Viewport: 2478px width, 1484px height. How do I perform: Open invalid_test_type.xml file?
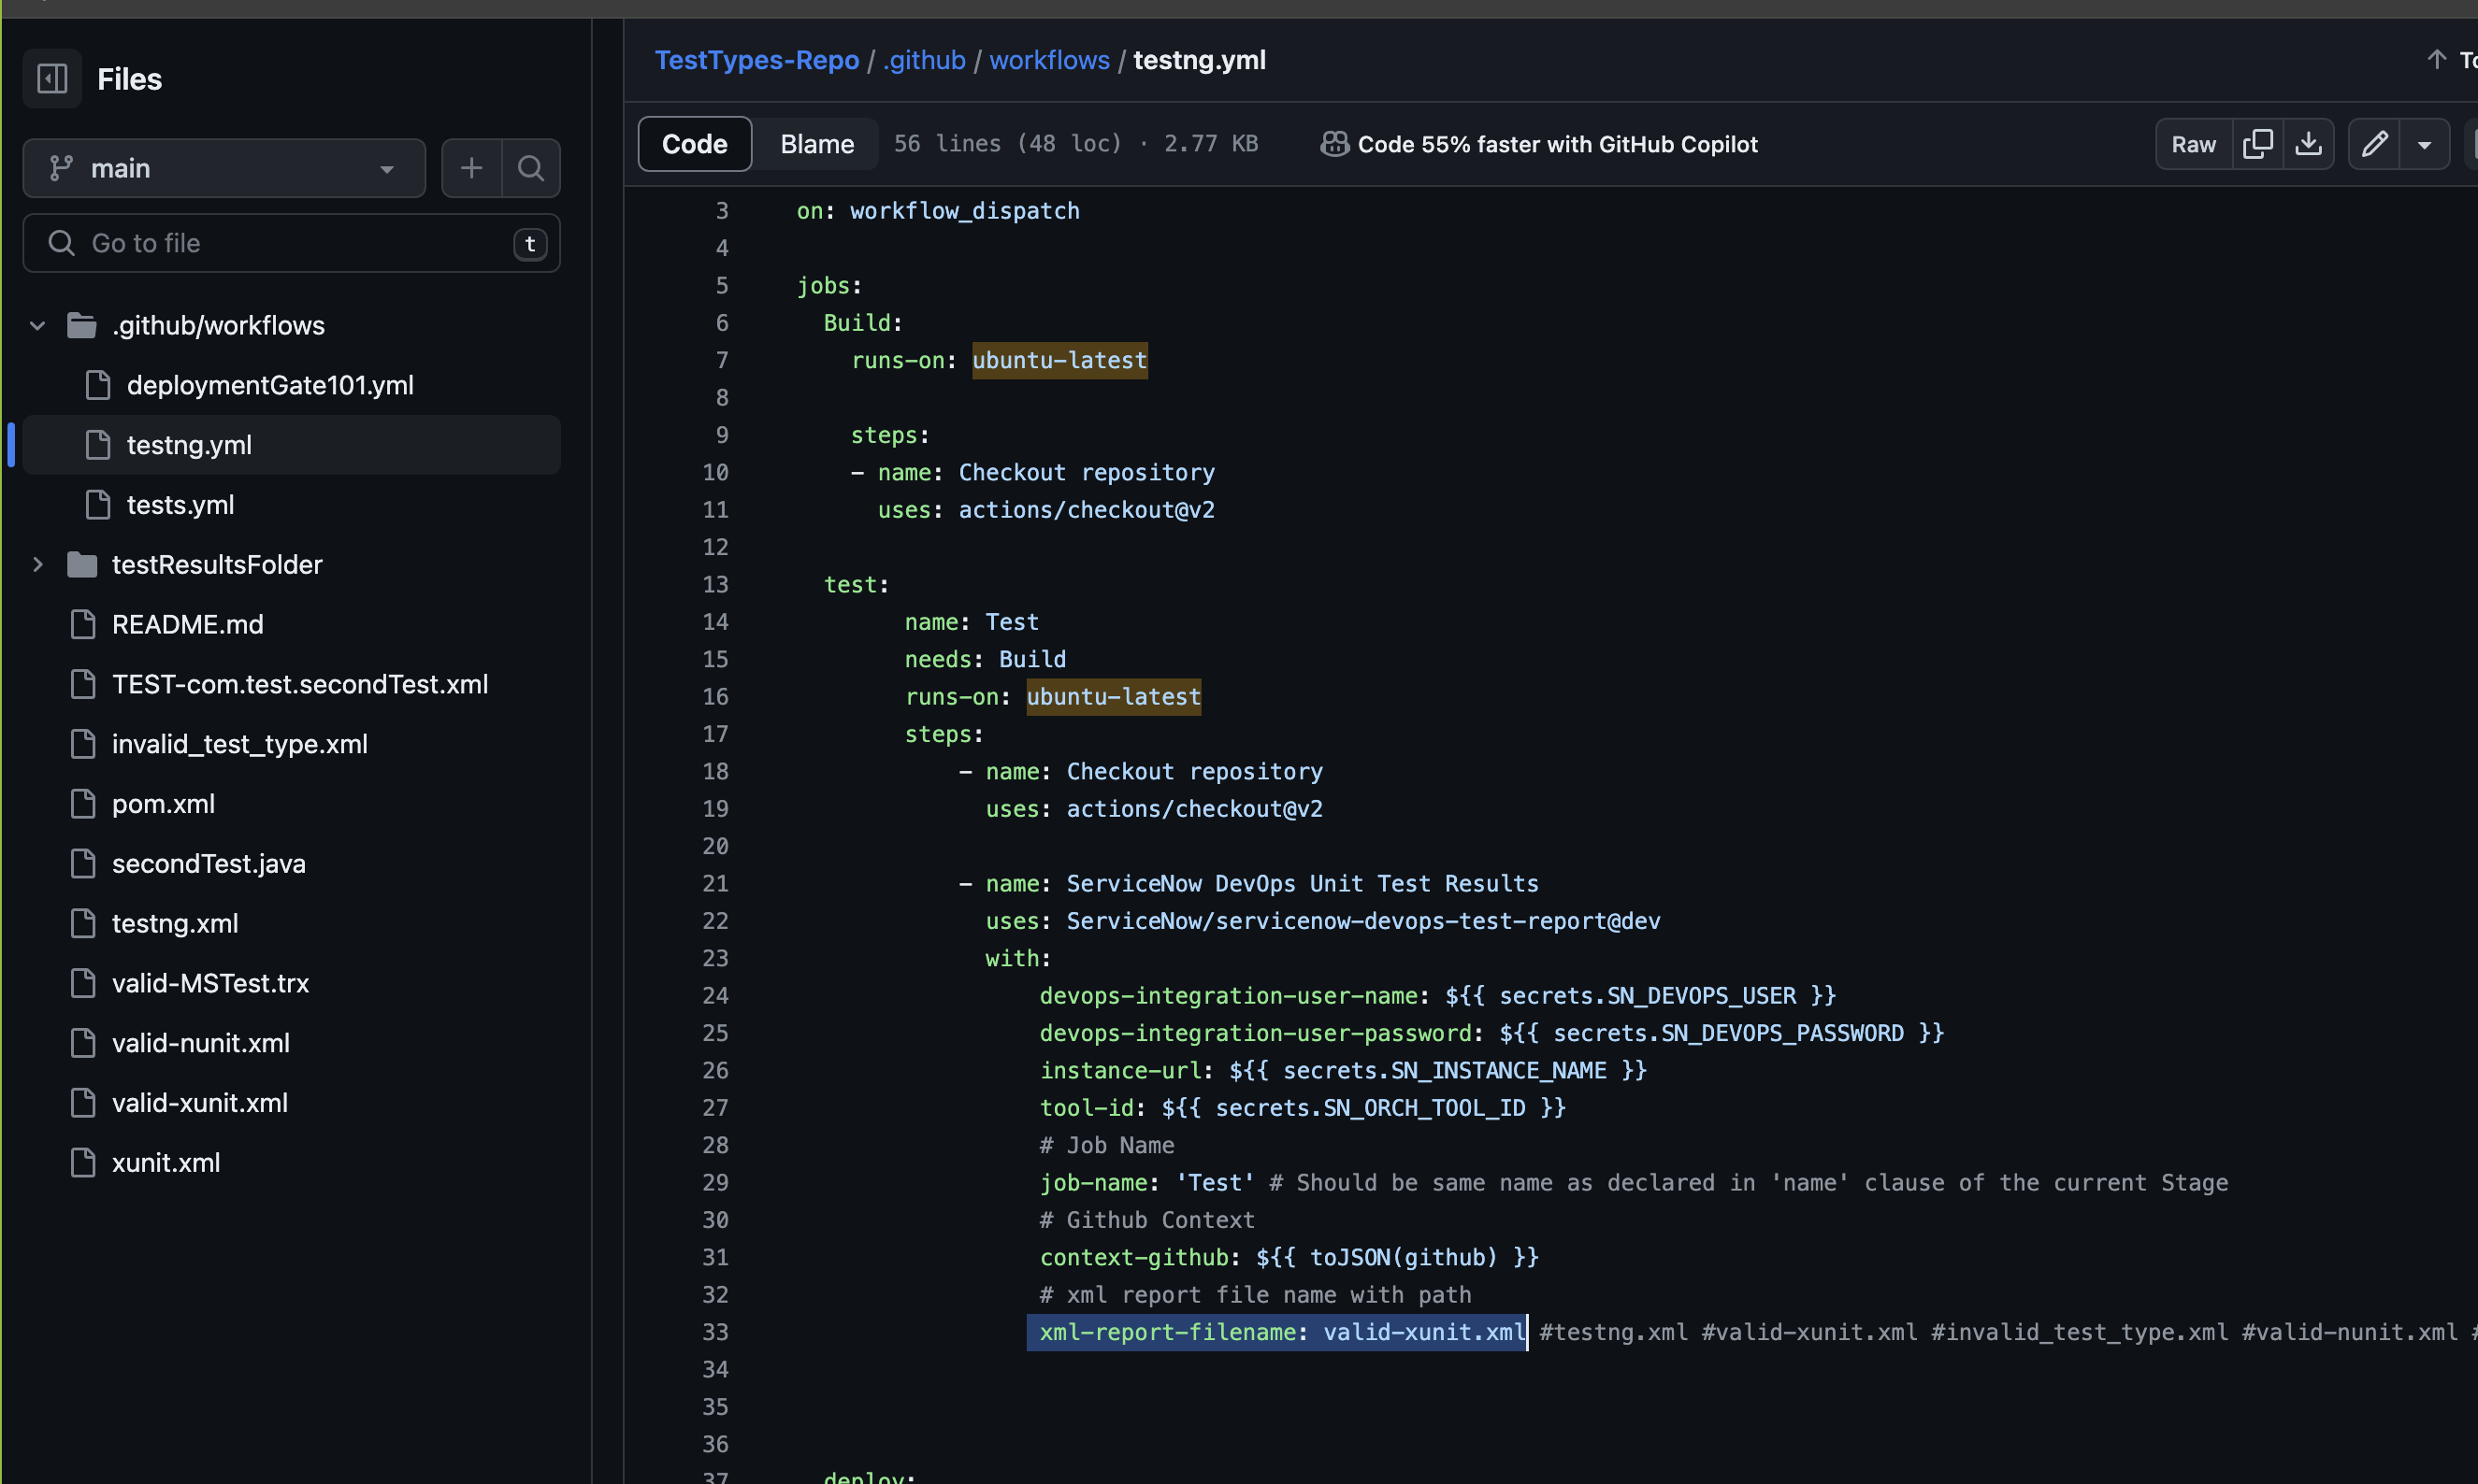tap(240, 744)
